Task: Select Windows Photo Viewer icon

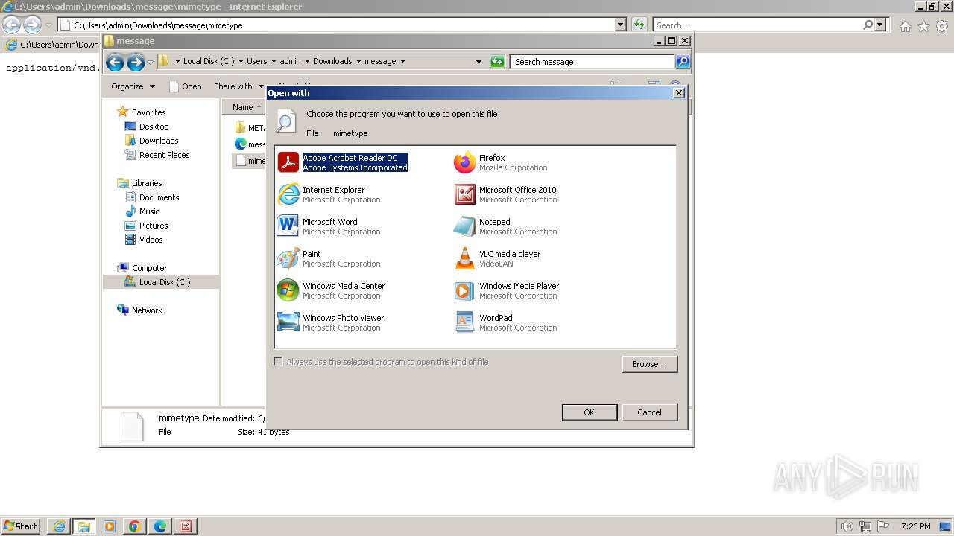Action: (288, 322)
